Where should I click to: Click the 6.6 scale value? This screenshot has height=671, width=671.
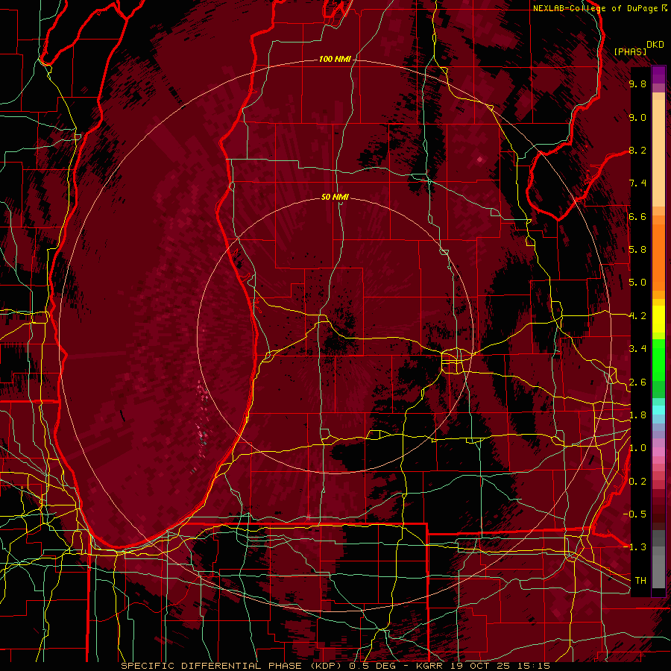tap(637, 216)
